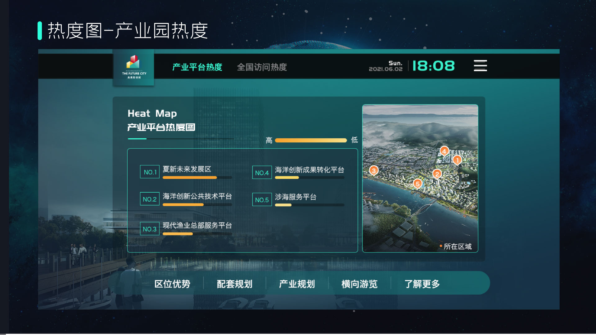Select map marker 3 on the aerial view
596x335 pixels.
374,170
